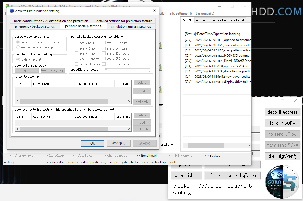The width and height of the screenshot is (303, 201).
Task: Select 'periodic backup settings' tab
Action: (x=83, y=26)
